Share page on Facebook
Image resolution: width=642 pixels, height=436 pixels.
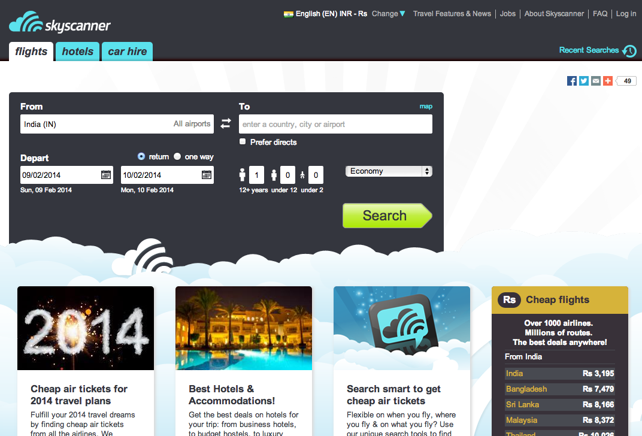point(571,81)
